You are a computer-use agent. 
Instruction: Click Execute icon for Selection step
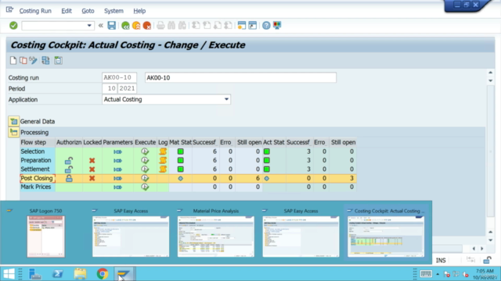[x=145, y=151]
